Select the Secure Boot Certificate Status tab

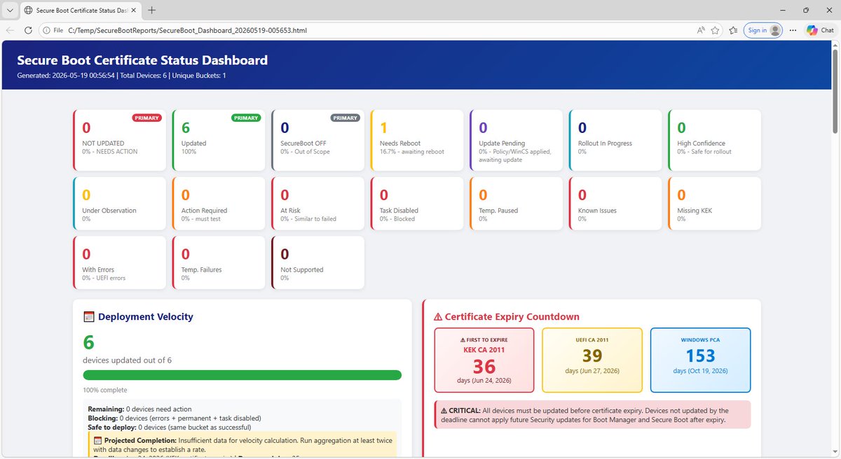tap(80, 10)
